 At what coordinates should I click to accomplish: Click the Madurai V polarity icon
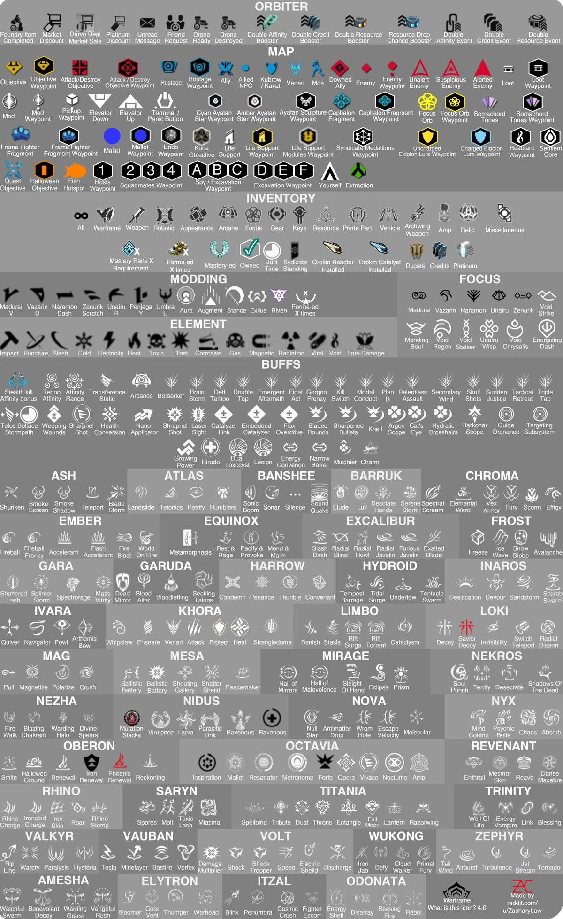click(11, 295)
